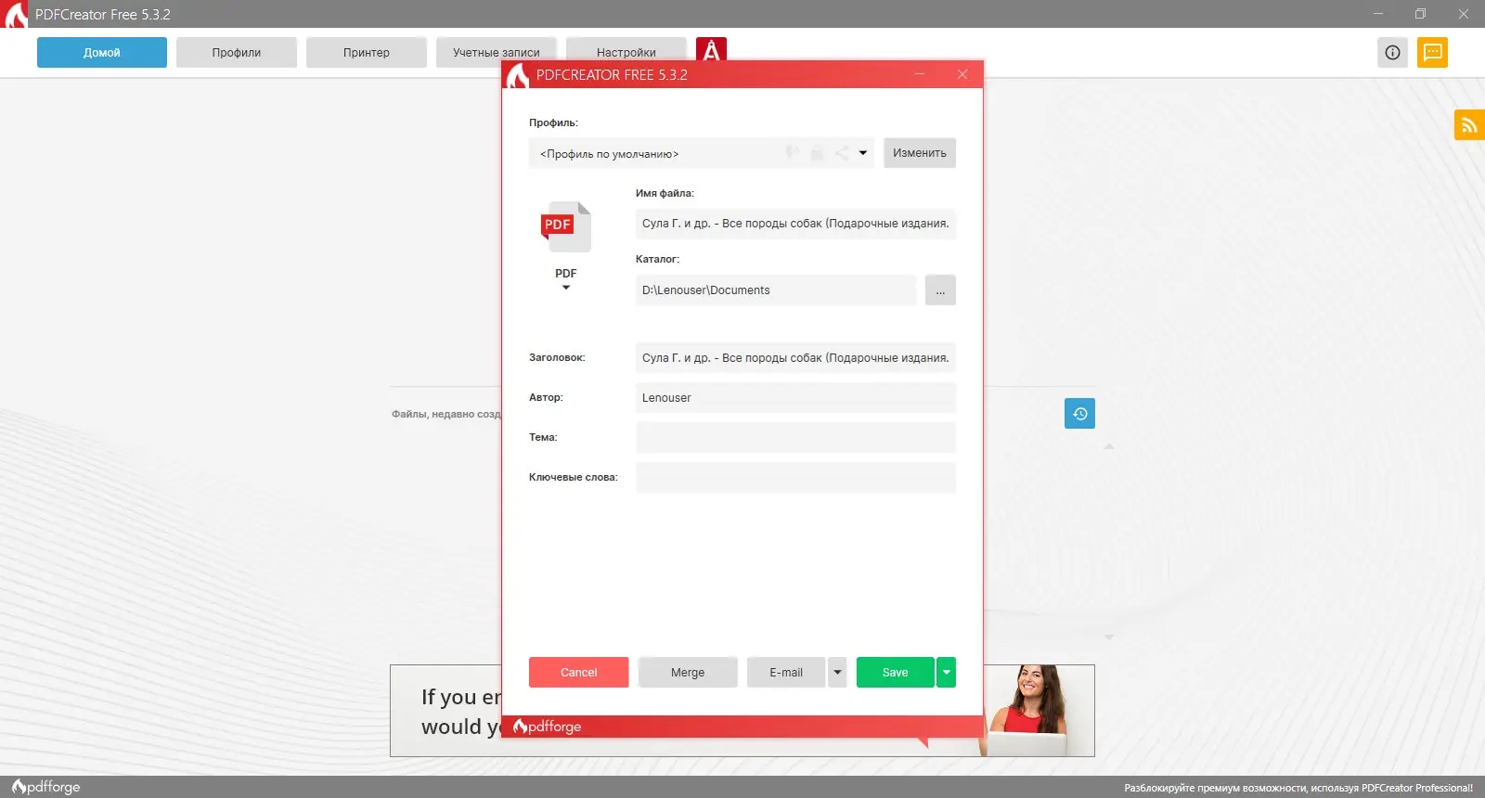1485x798 pixels.
Task: Click the Автор field
Action: pos(795,398)
